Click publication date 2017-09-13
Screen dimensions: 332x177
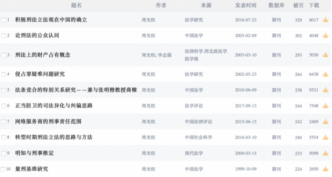coord(246,106)
